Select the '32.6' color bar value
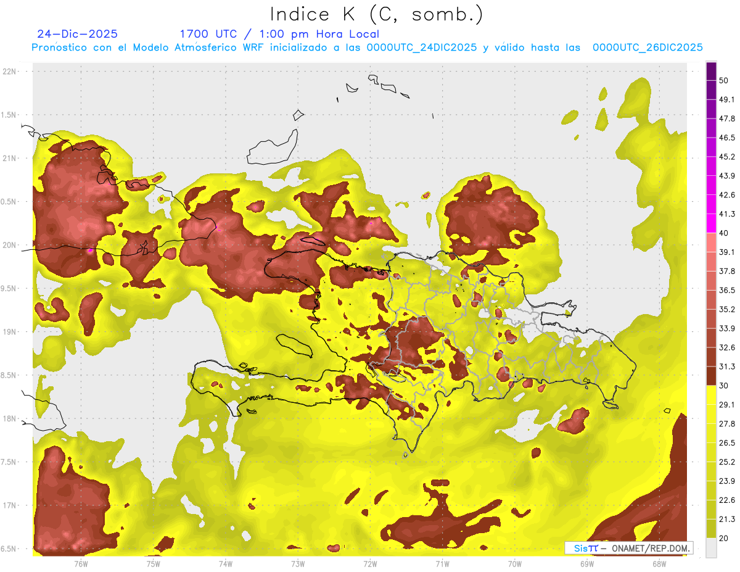Viewport: 740px width, 572px height. tap(727, 347)
